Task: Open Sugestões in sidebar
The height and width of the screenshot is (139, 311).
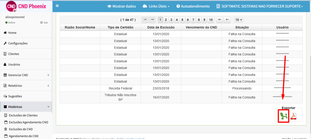Action: (26, 96)
